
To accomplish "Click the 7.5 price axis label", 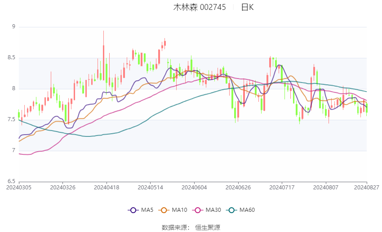I will (x=11, y=119).
